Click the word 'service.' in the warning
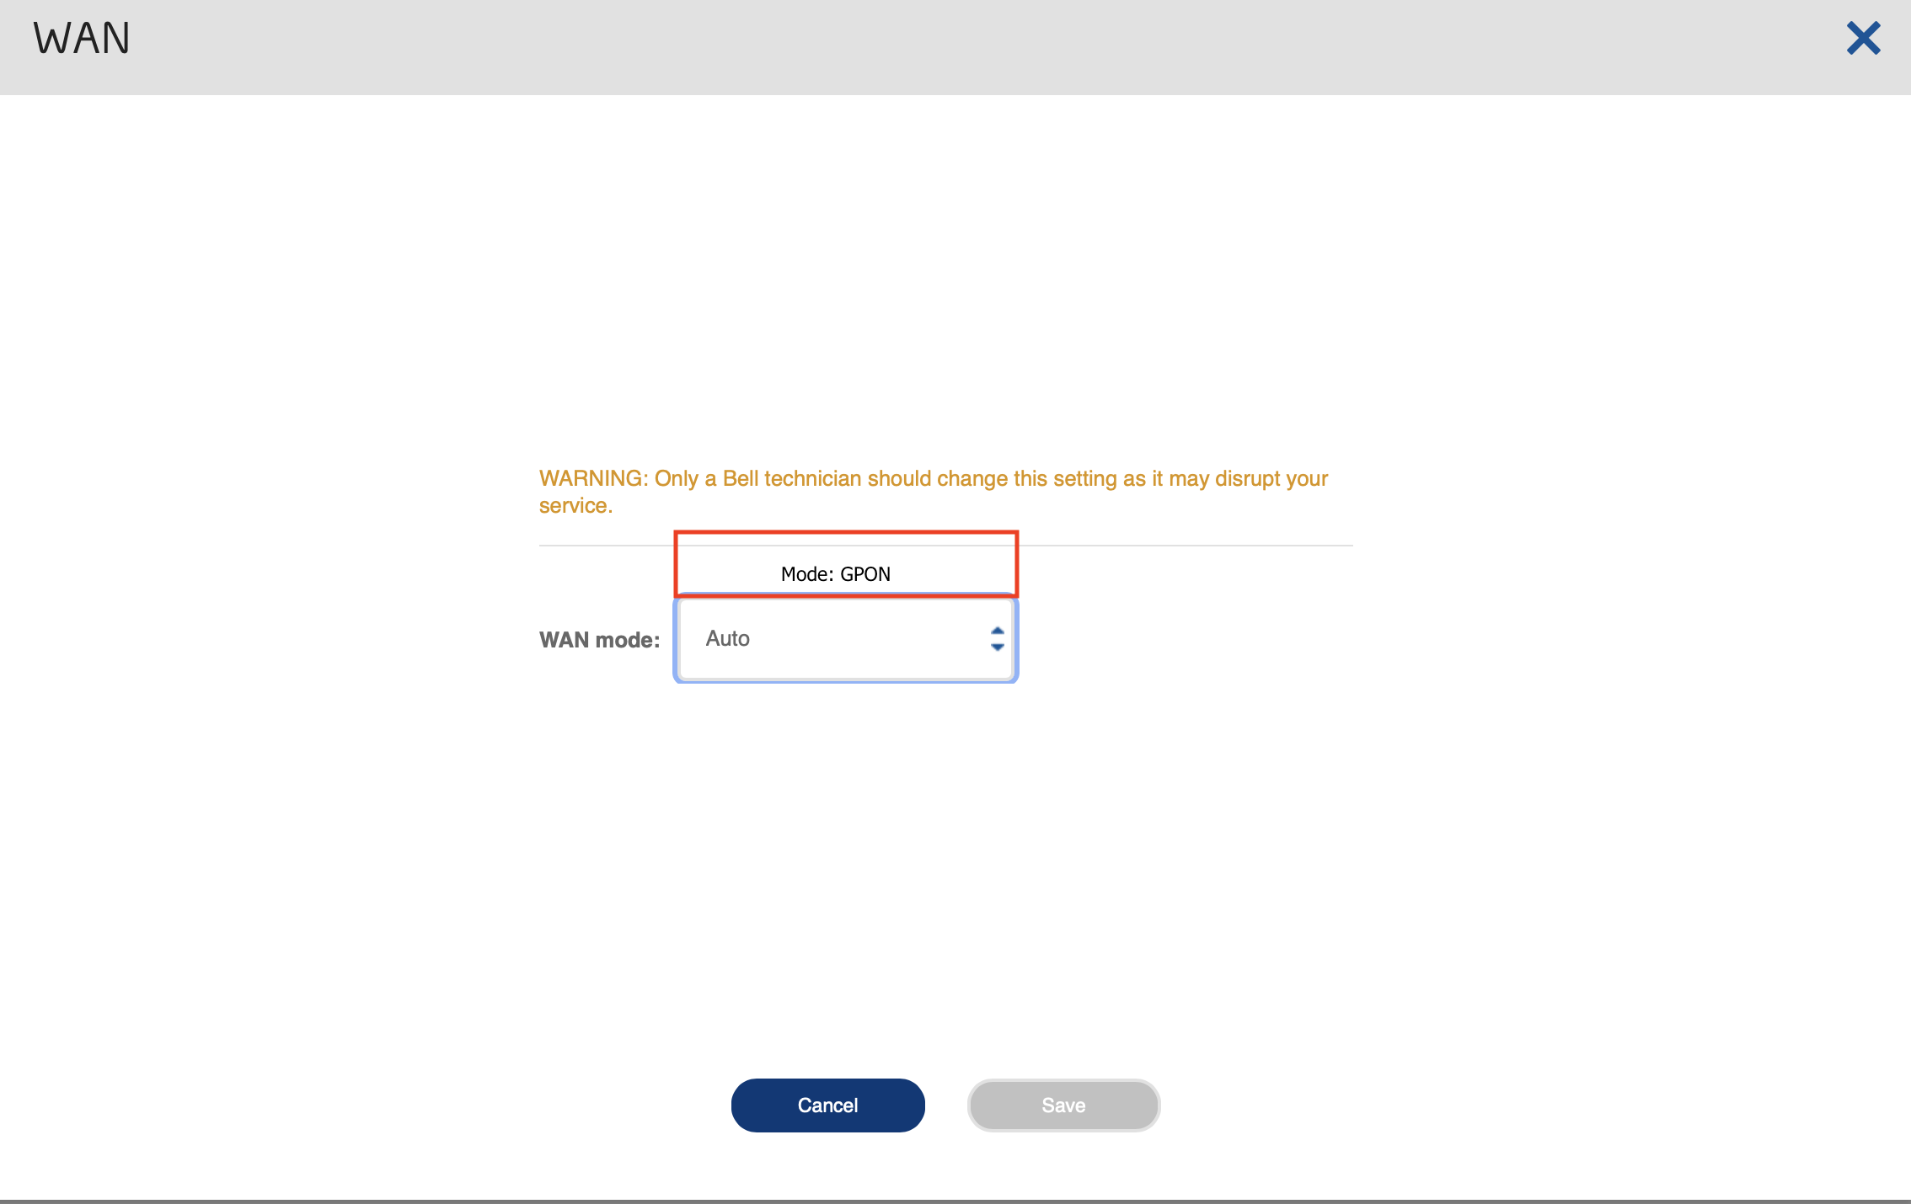The width and height of the screenshot is (1911, 1204). pos(575,506)
